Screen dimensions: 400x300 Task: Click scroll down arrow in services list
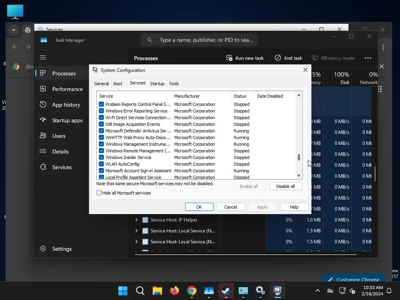click(299, 176)
